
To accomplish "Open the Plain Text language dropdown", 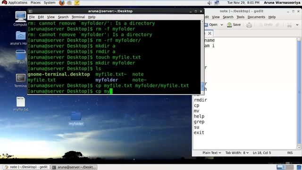I will click(x=211, y=153).
